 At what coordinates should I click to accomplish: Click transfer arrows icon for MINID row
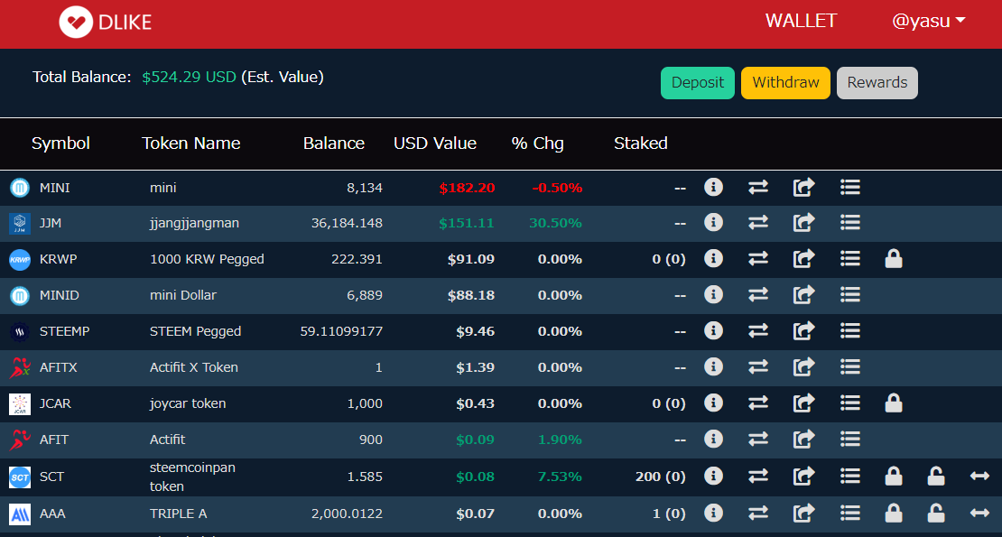(x=758, y=295)
